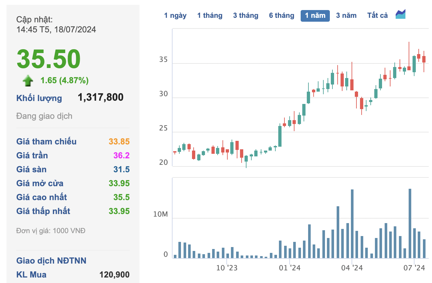
Task: Click the "KL Mua" label
Action: pos(31,275)
